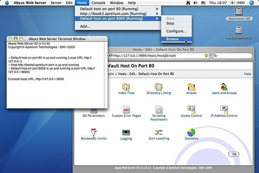The image size is (259, 173).
Task: Click the binoculars icon in menu bar
Action: [x=188, y=3]
